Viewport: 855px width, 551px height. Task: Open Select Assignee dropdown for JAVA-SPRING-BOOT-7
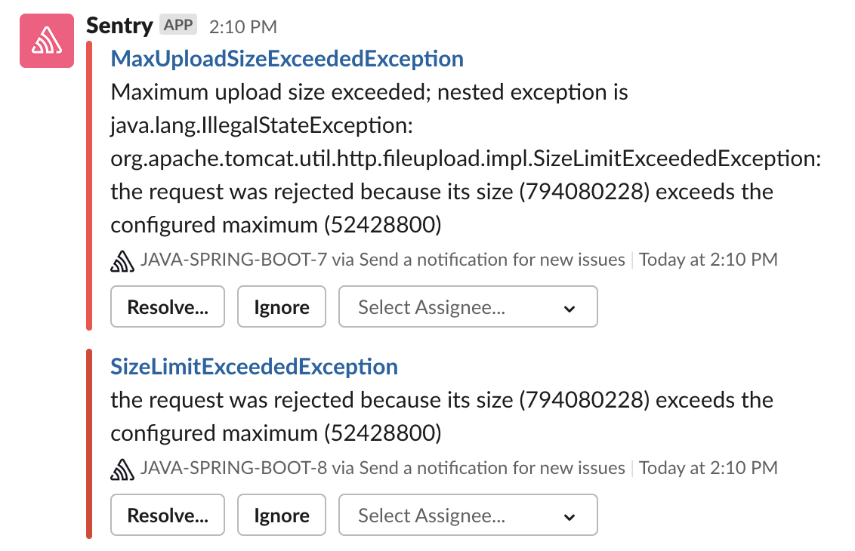[468, 306]
